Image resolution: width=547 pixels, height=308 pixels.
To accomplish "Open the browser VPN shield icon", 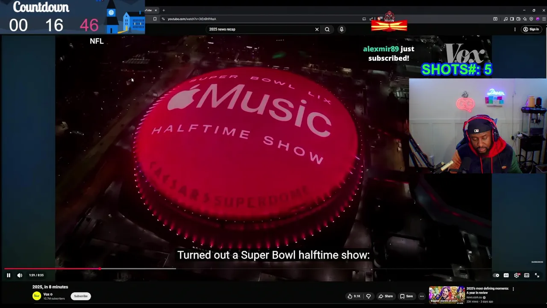I will coord(531,19).
